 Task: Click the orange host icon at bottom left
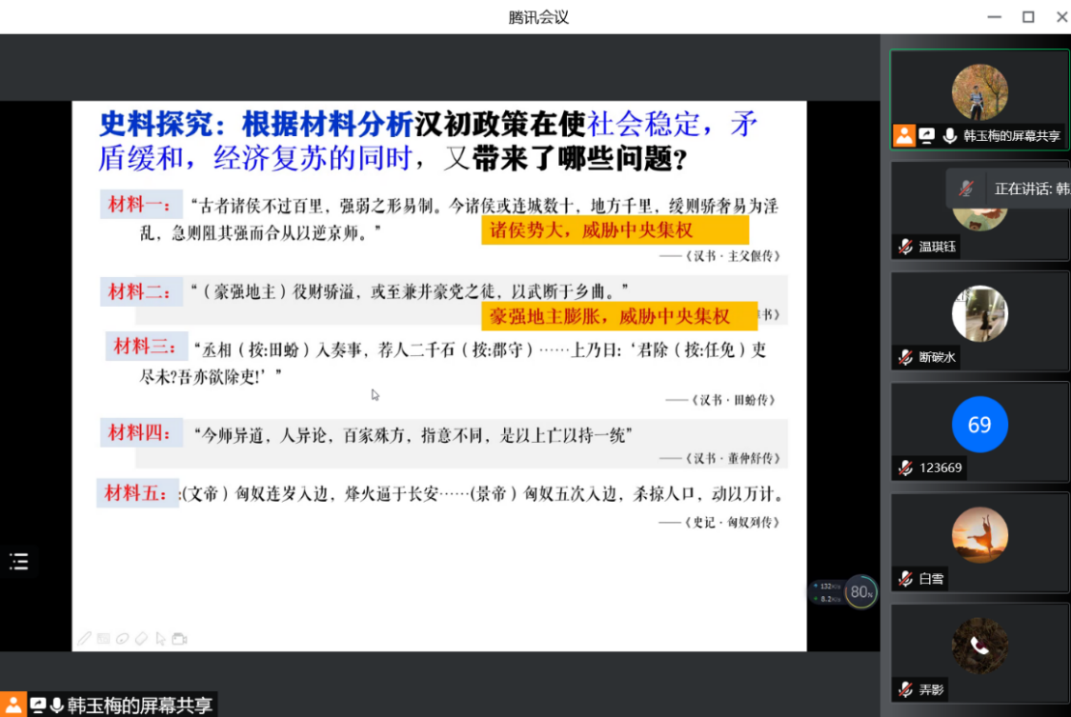click(12, 705)
